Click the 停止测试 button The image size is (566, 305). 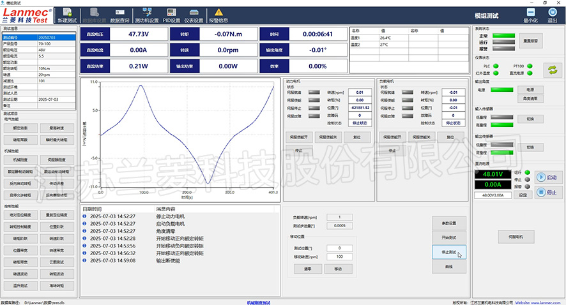click(x=449, y=252)
